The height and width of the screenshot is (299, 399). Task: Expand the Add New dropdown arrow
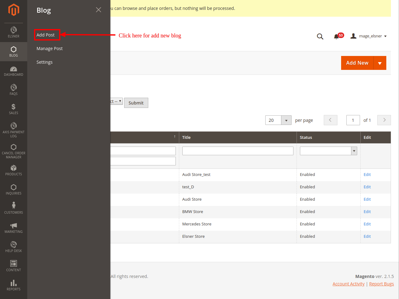pos(380,63)
